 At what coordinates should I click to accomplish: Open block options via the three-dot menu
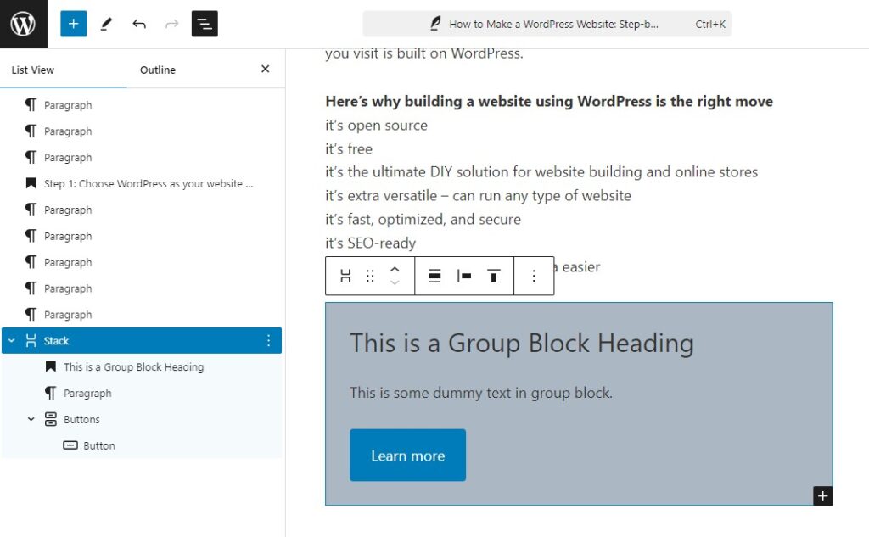[x=534, y=276]
